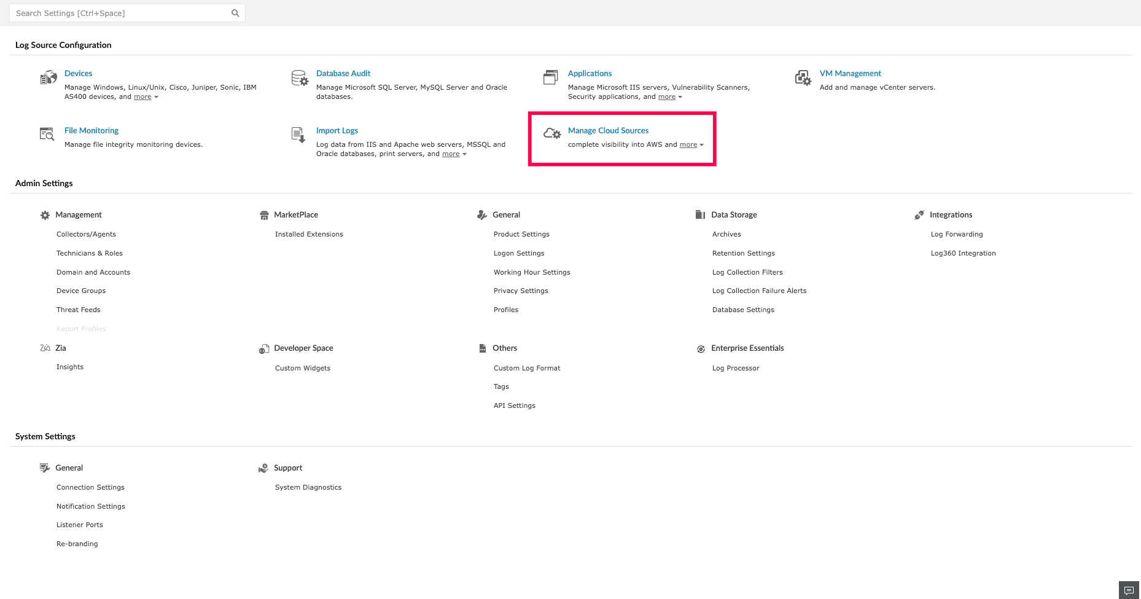Click the Manage Cloud Sources cloud icon
The height and width of the screenshot is (599, 1141).
click(x=551, y=133)
